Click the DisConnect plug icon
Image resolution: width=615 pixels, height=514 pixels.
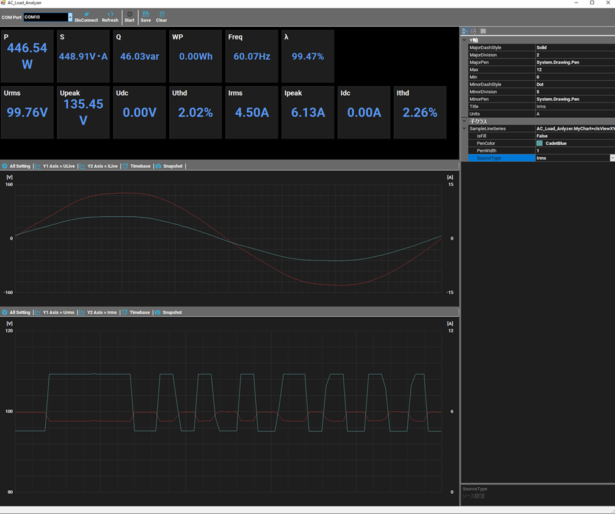pos(86,13)
